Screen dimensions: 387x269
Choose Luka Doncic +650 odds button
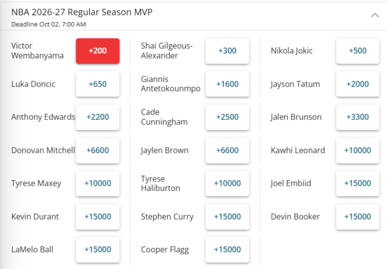pyautogui.click(x=98, y=84)
